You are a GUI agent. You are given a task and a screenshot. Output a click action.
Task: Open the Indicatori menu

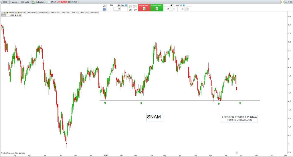[41, 2]
